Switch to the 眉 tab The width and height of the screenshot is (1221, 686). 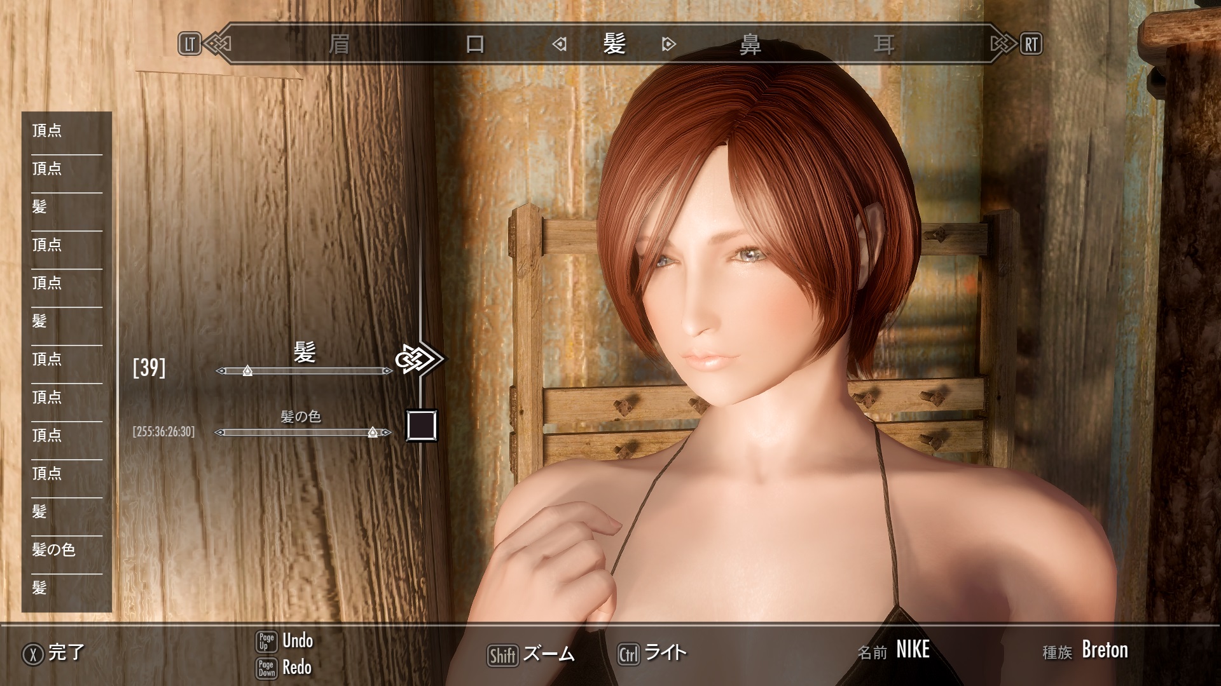point(340,44)
